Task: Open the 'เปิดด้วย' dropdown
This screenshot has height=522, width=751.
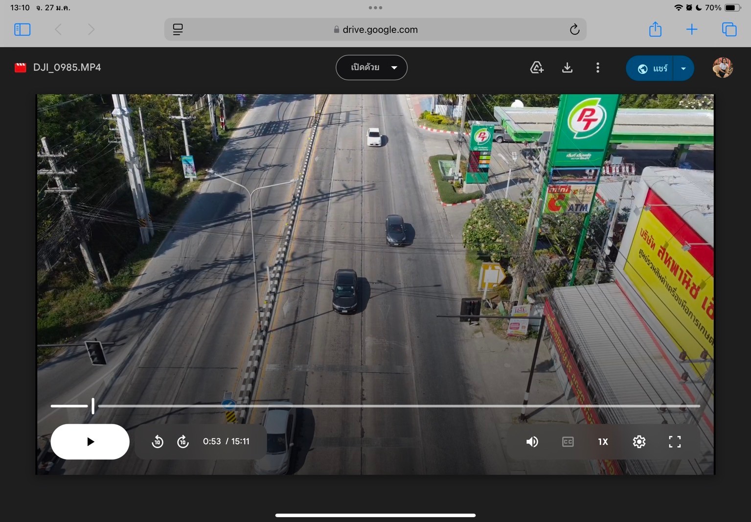Action: tap(371, 68)
